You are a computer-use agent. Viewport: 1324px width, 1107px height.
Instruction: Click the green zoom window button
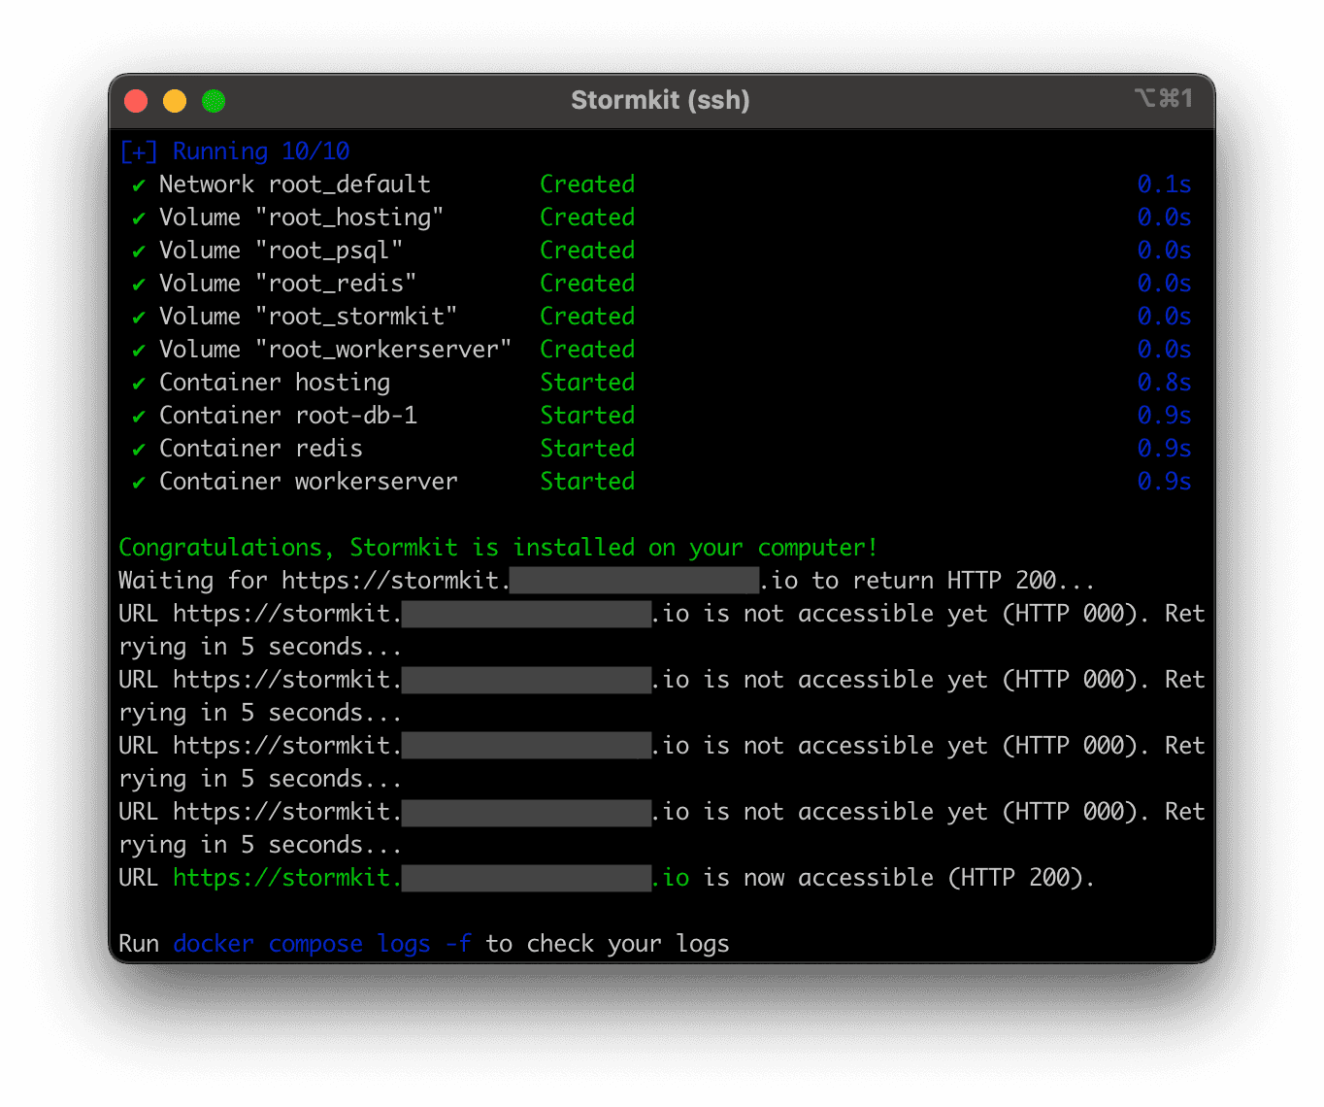214,101
